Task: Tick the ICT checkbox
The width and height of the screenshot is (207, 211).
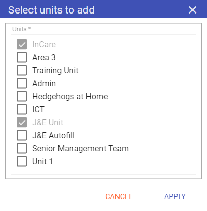Action: [22, 109]
